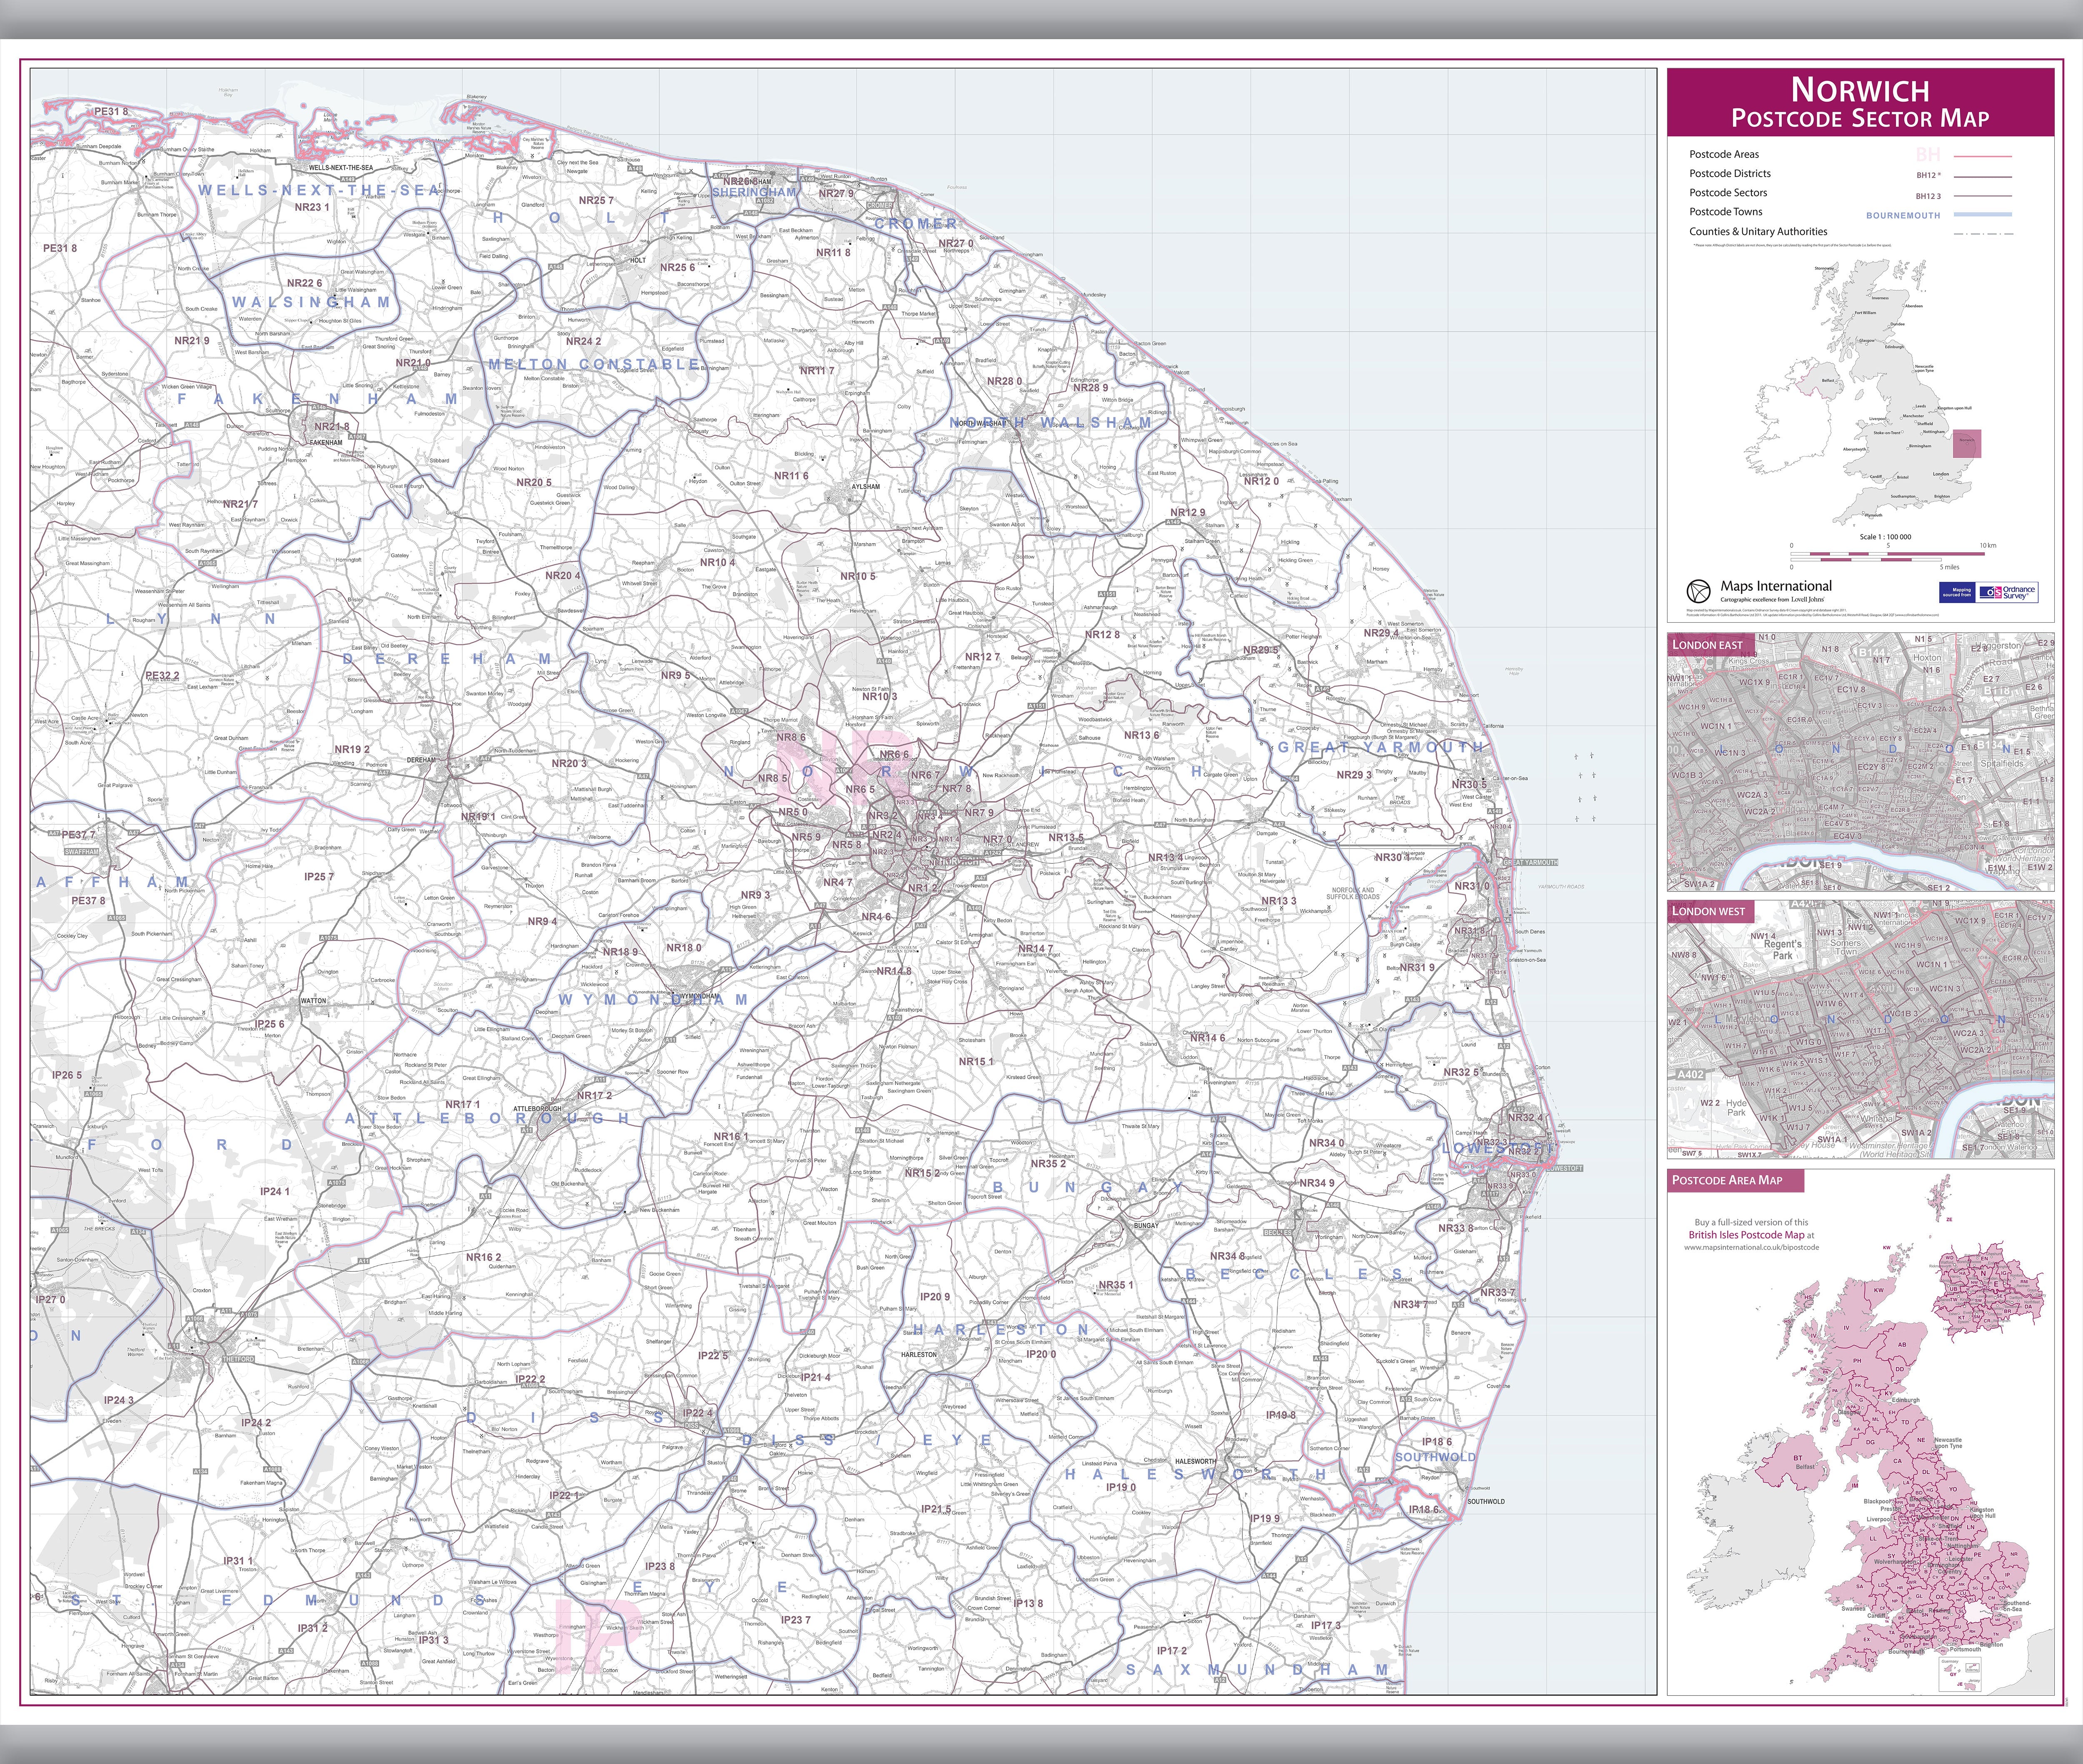
Task: Click the 'IP26 5' sector label
Action: pyautogui.click(x=67, y=1076)
